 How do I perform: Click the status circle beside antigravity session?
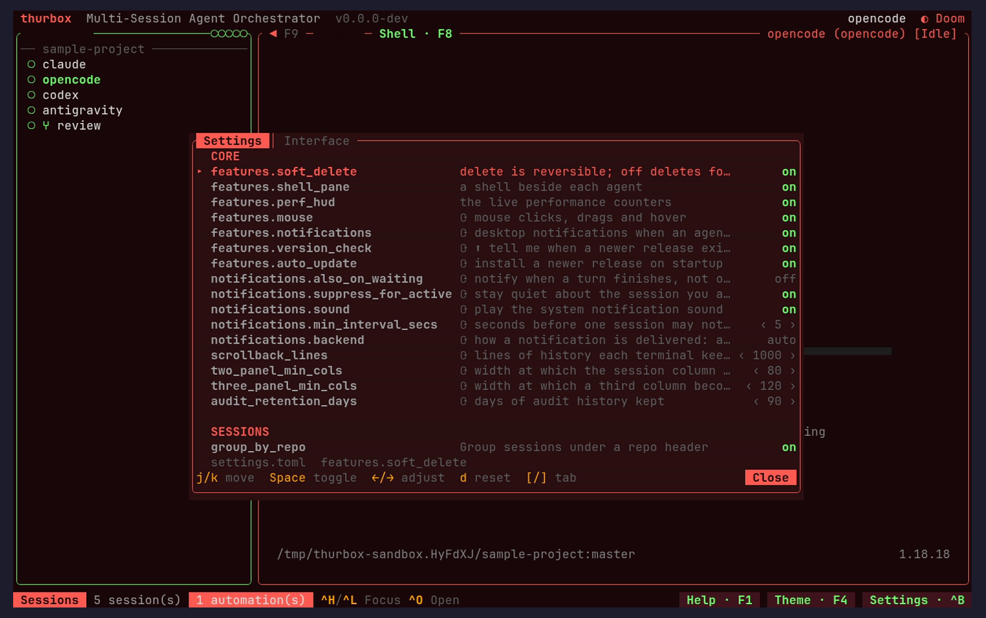31,110
